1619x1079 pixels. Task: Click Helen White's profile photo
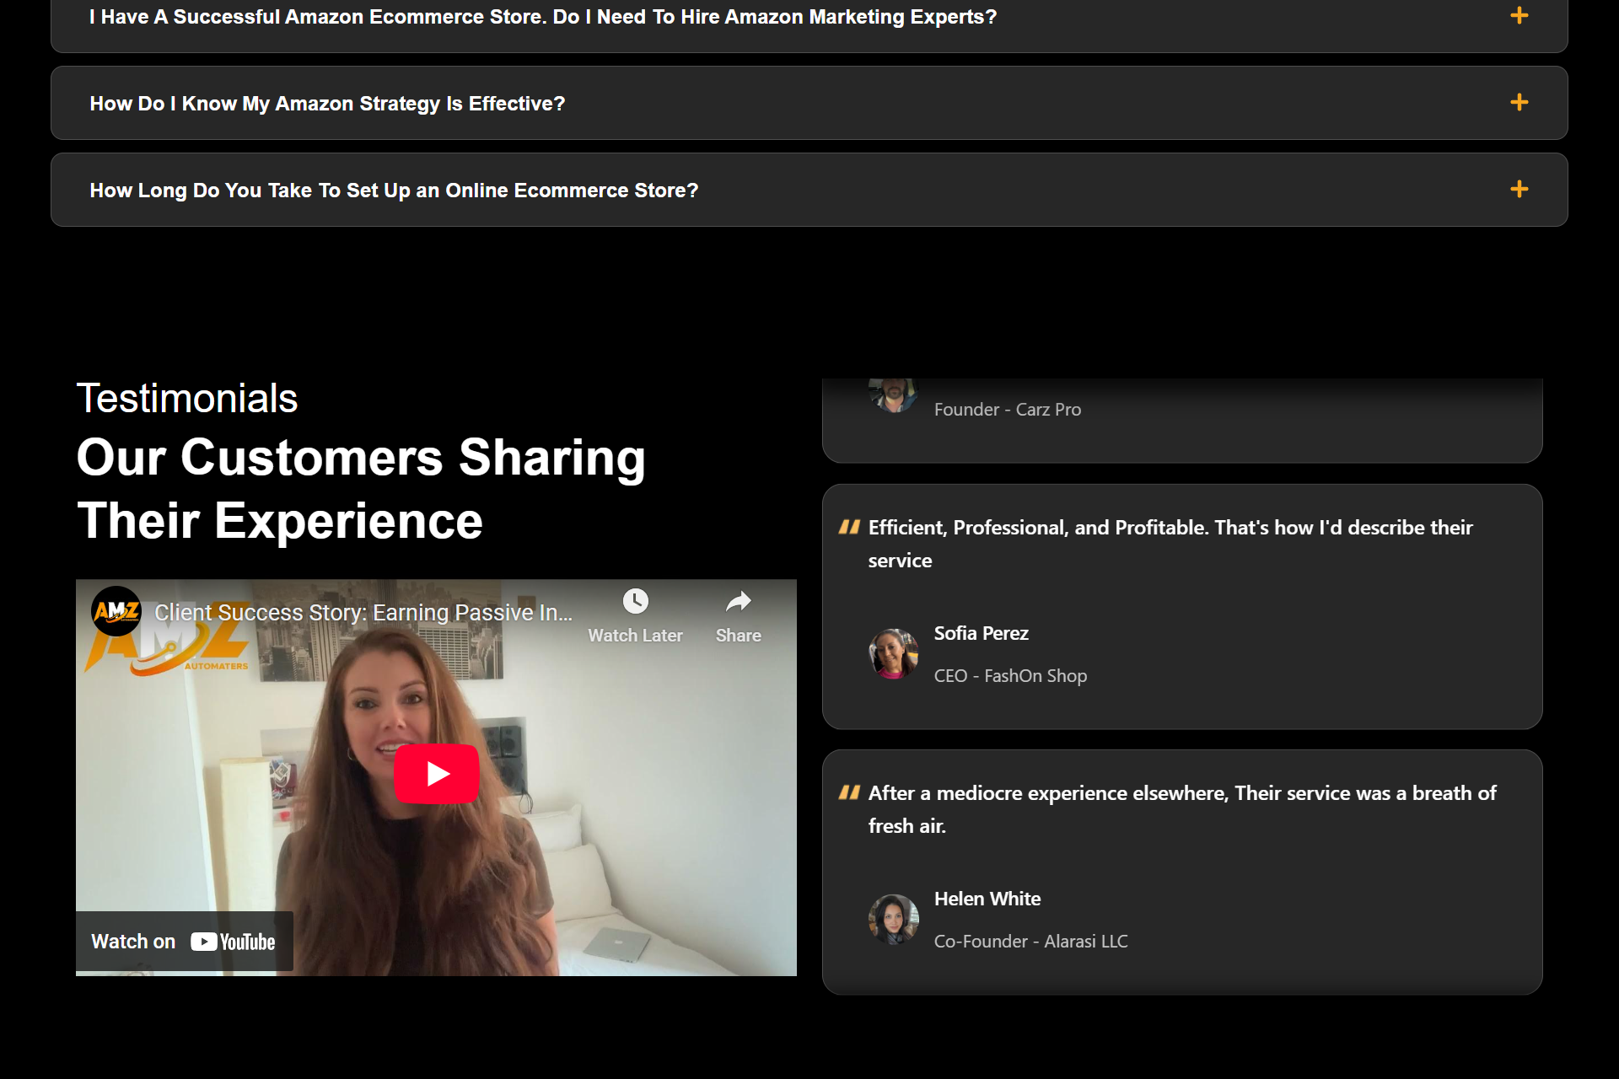[893, 919]
